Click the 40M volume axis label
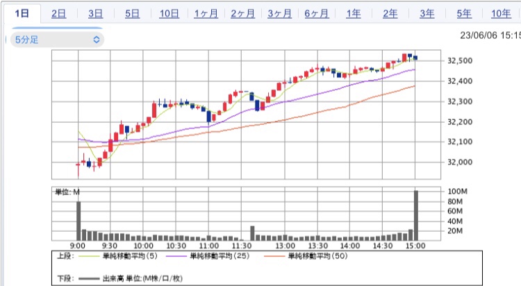The image size is (521, 286). [x=455, y=221]
